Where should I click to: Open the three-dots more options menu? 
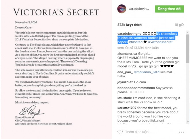coord(181,132)
